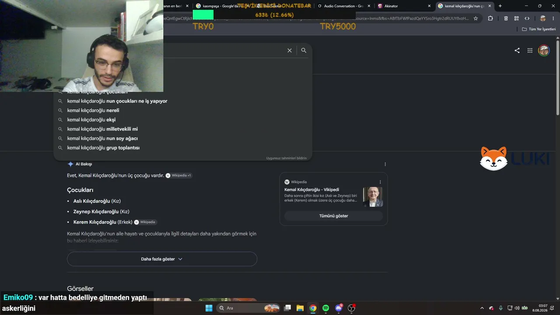The image size is (560, 315).
Task: Close the Akinator tab
Action: click(429, 6)
